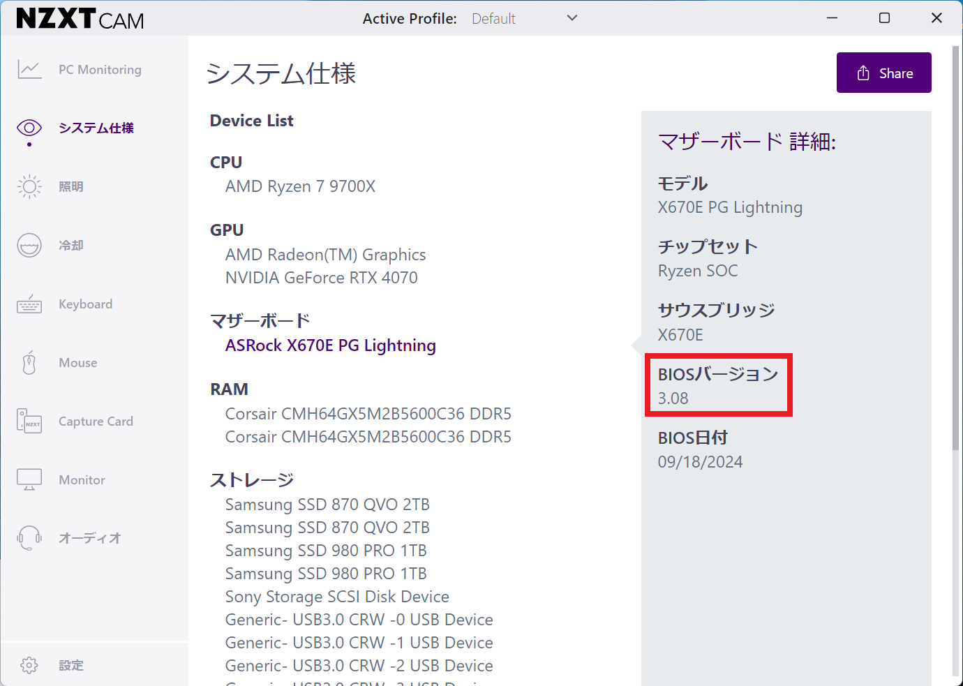Click the X670E southbridge value
This screenshot has height=686, width=963.
click(x=680, y=335)
